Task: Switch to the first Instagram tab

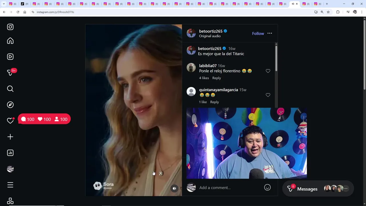Action: click(13, 4)
